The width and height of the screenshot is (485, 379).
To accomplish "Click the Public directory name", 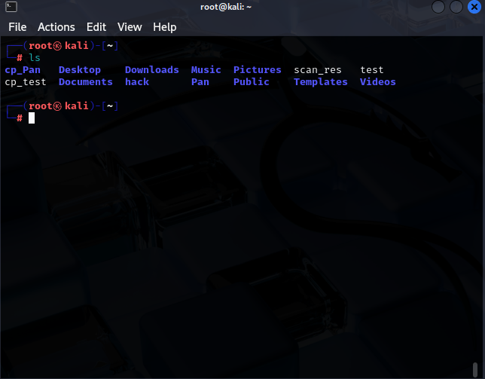I will (x=252, y=82).
